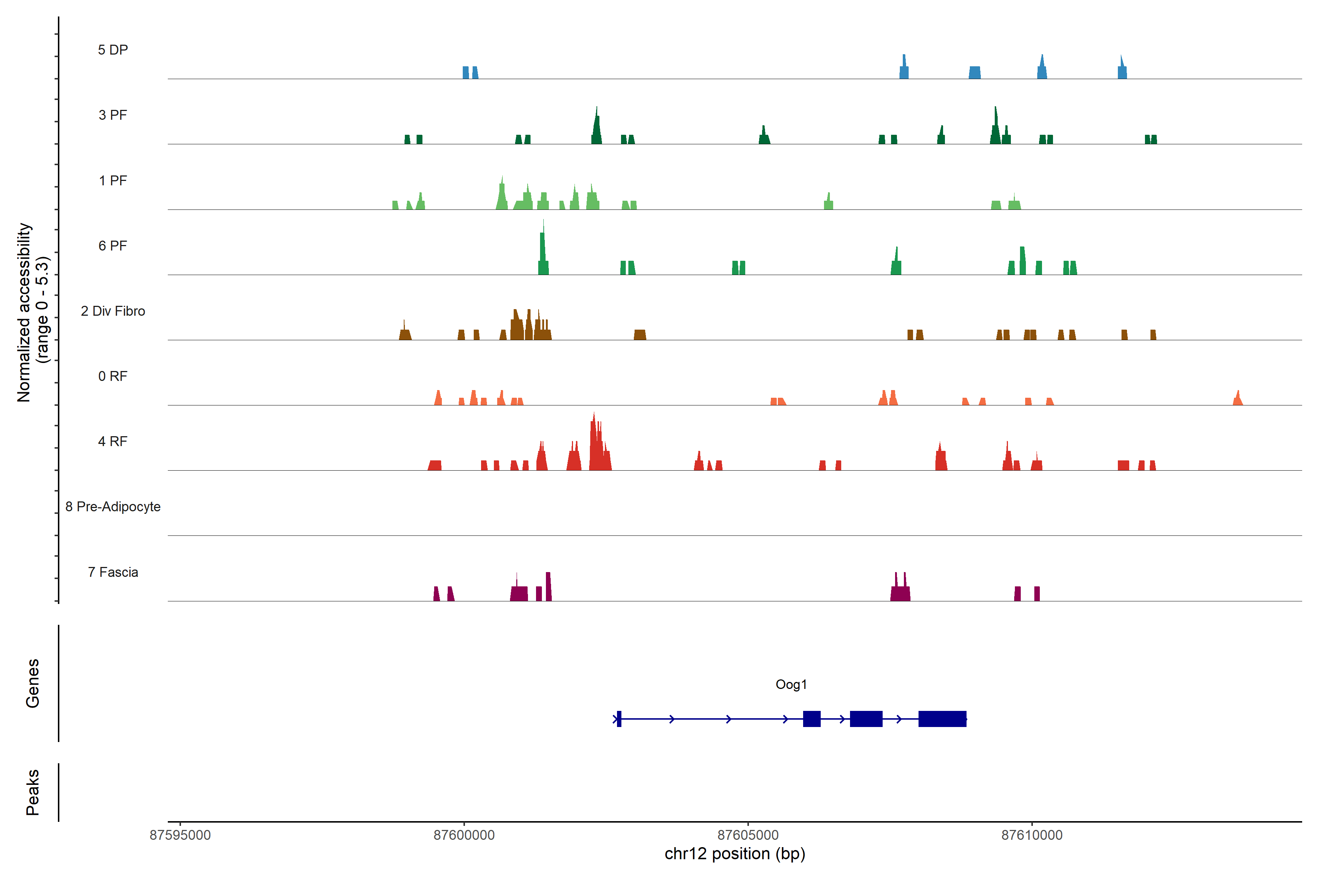Click the 87605000 axis tick label
1319x879 pixels.
coord(747,835)
